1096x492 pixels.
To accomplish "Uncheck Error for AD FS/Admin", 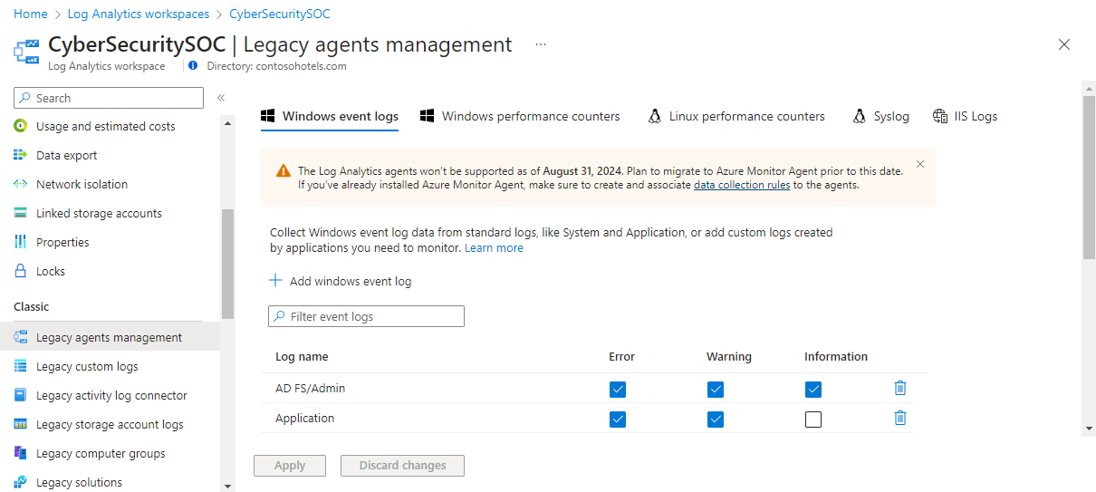I will (x=618, y=390).
